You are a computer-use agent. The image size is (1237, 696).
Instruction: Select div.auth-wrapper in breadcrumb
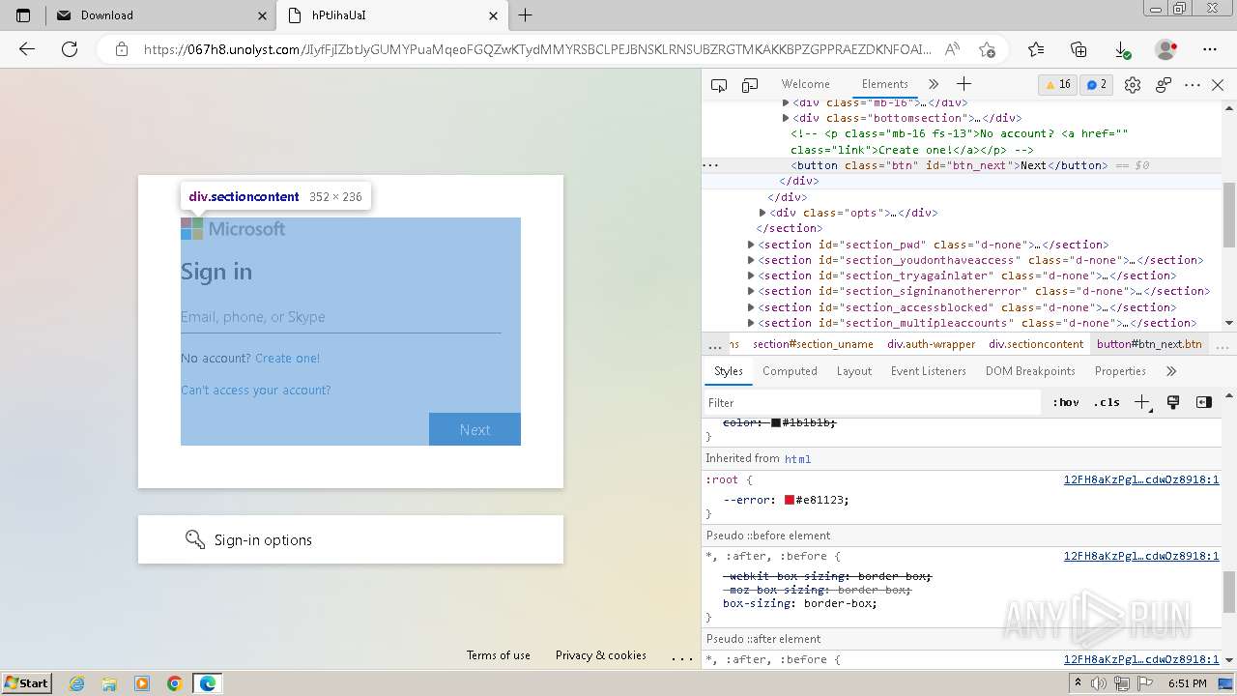tap(931, 344)
